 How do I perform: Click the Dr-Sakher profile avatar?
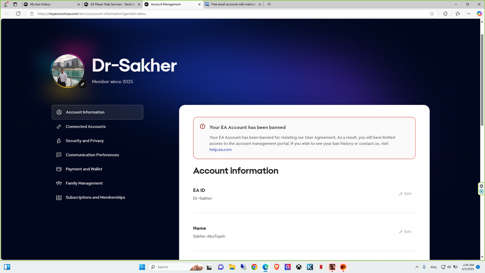[x=68, y=70]
